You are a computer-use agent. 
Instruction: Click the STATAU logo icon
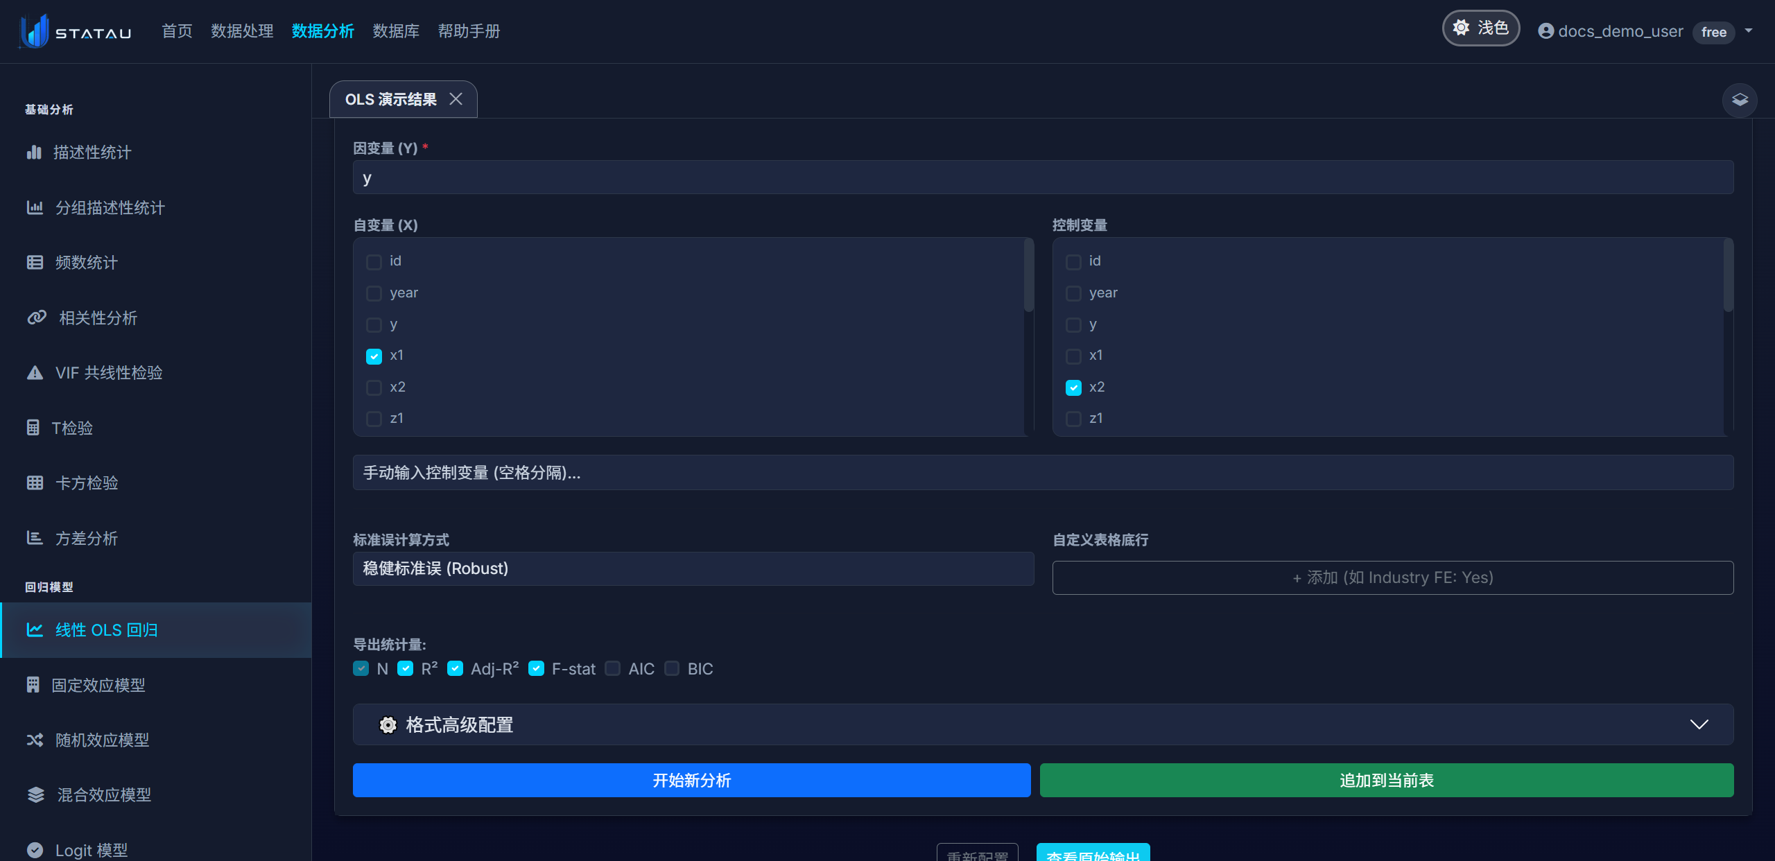click(x=33, y=31)
